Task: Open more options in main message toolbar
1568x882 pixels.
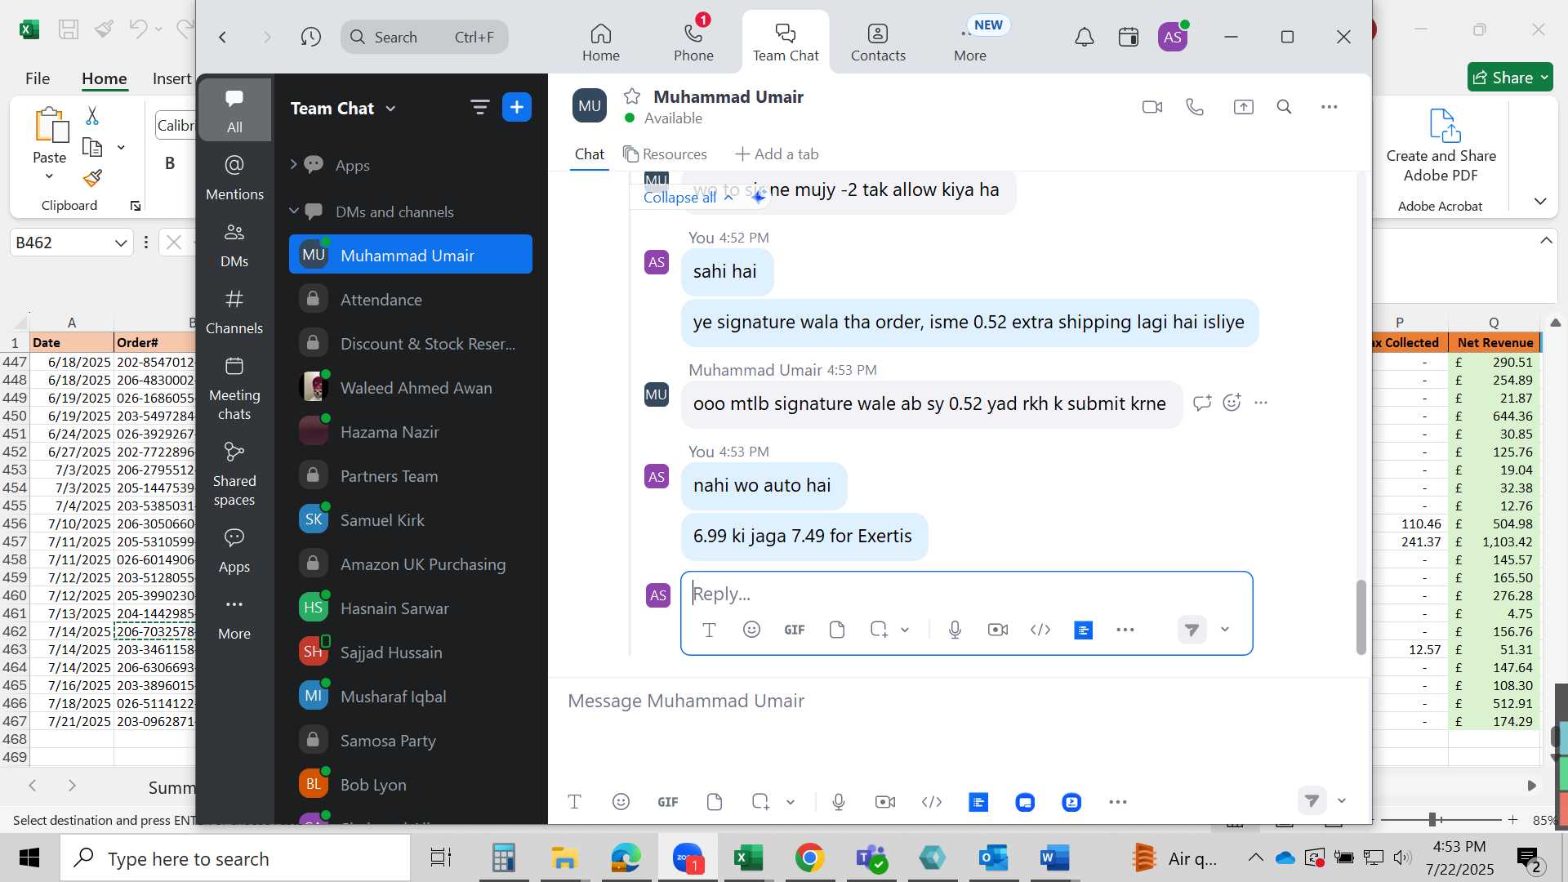Action: pos(1118,802)
